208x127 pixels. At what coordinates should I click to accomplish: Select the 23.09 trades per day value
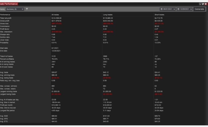[x=54, y=100]
